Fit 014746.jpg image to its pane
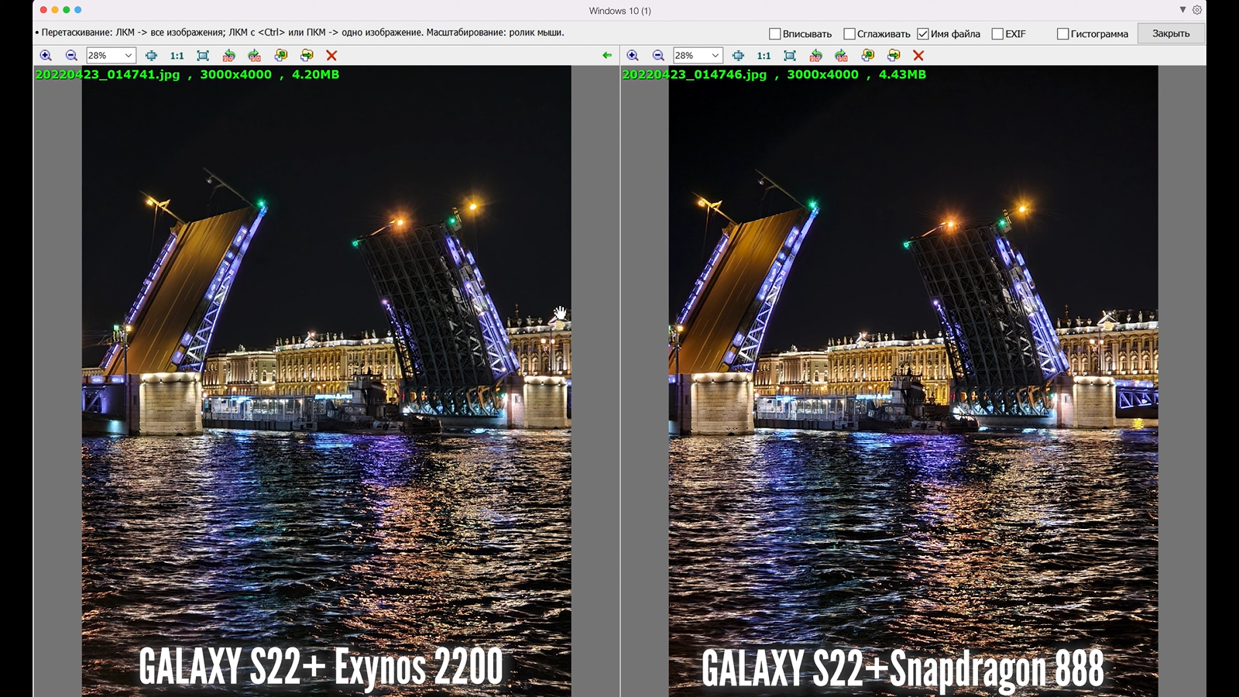The height and width of the screenshot is (697, 1239). coord(790,56)
